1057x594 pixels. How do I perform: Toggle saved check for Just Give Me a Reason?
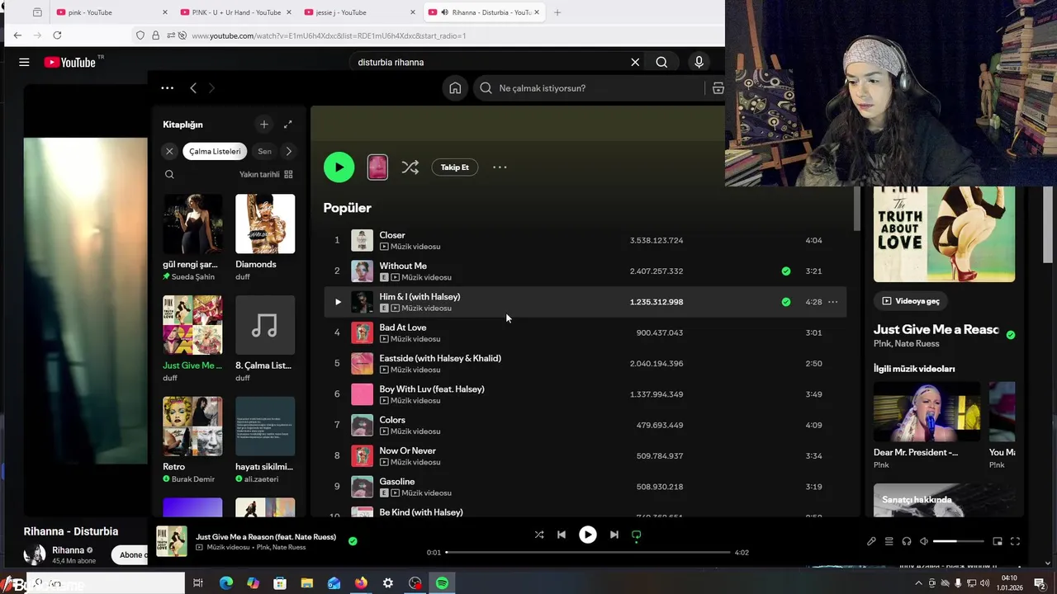(1011, 334)
